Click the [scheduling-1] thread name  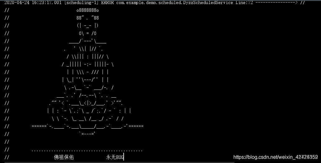click(81, 2)
